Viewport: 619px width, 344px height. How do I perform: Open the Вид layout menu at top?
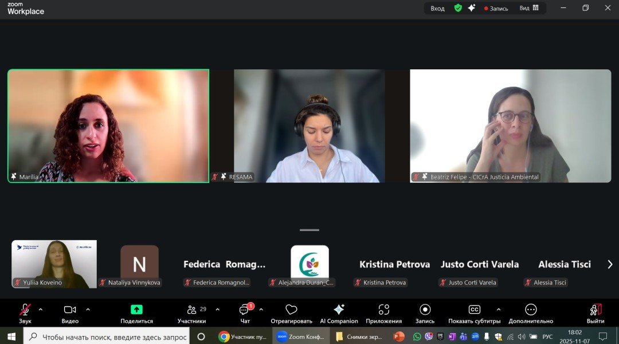tap(528, 8)
